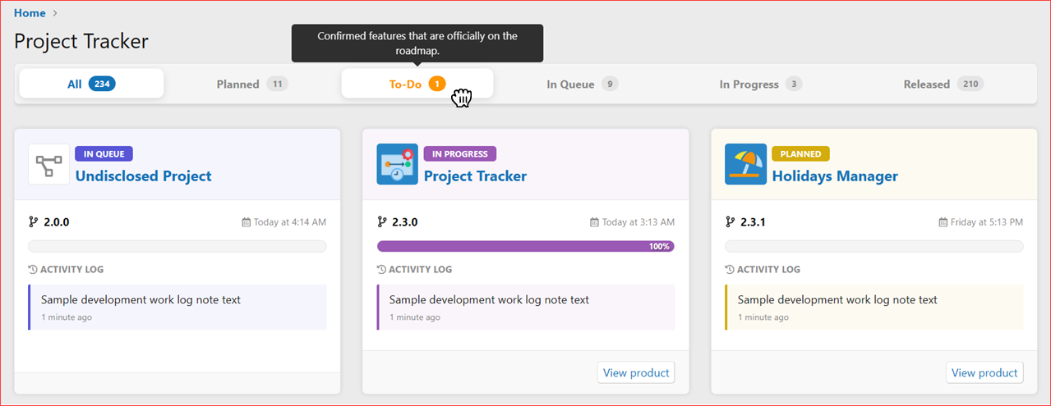Screen dimensions: 1051x406
Task: Click the branch icon beside version 2.0.0
Action: coord(34,221)
